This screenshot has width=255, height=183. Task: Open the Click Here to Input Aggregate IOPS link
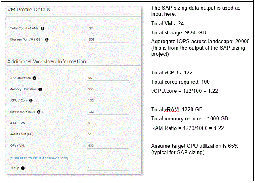point(39,158)
